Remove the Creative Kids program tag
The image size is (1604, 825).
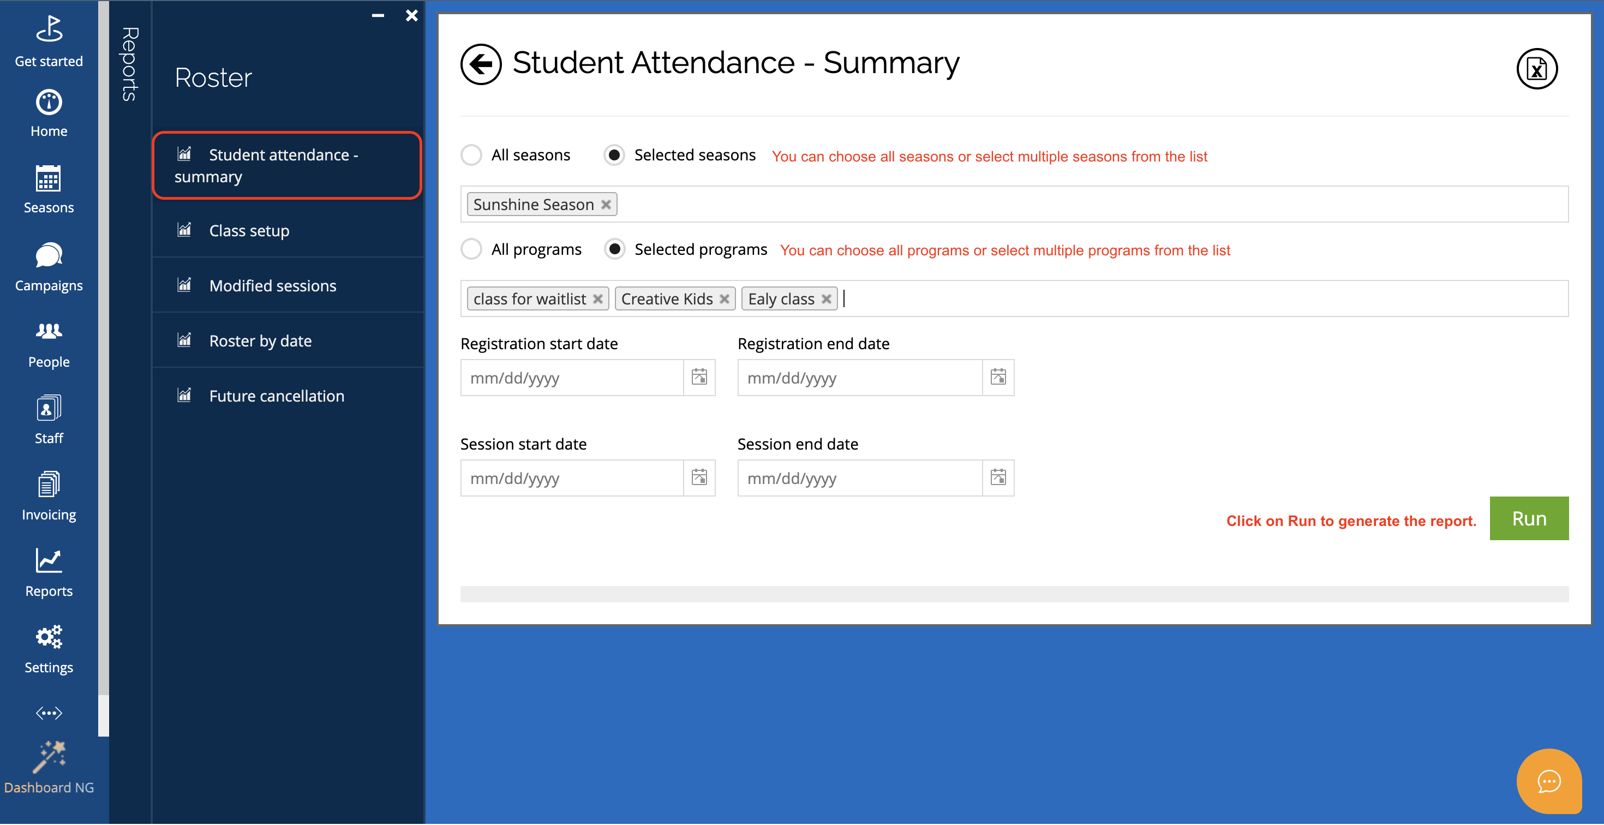tap(723, 300)
